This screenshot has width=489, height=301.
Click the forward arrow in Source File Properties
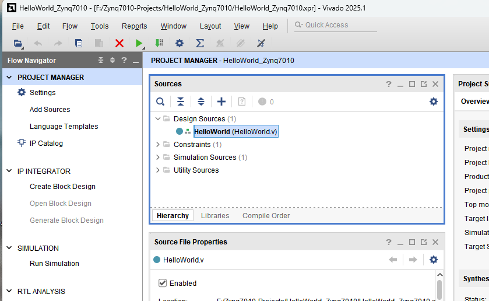click(413, 260)
